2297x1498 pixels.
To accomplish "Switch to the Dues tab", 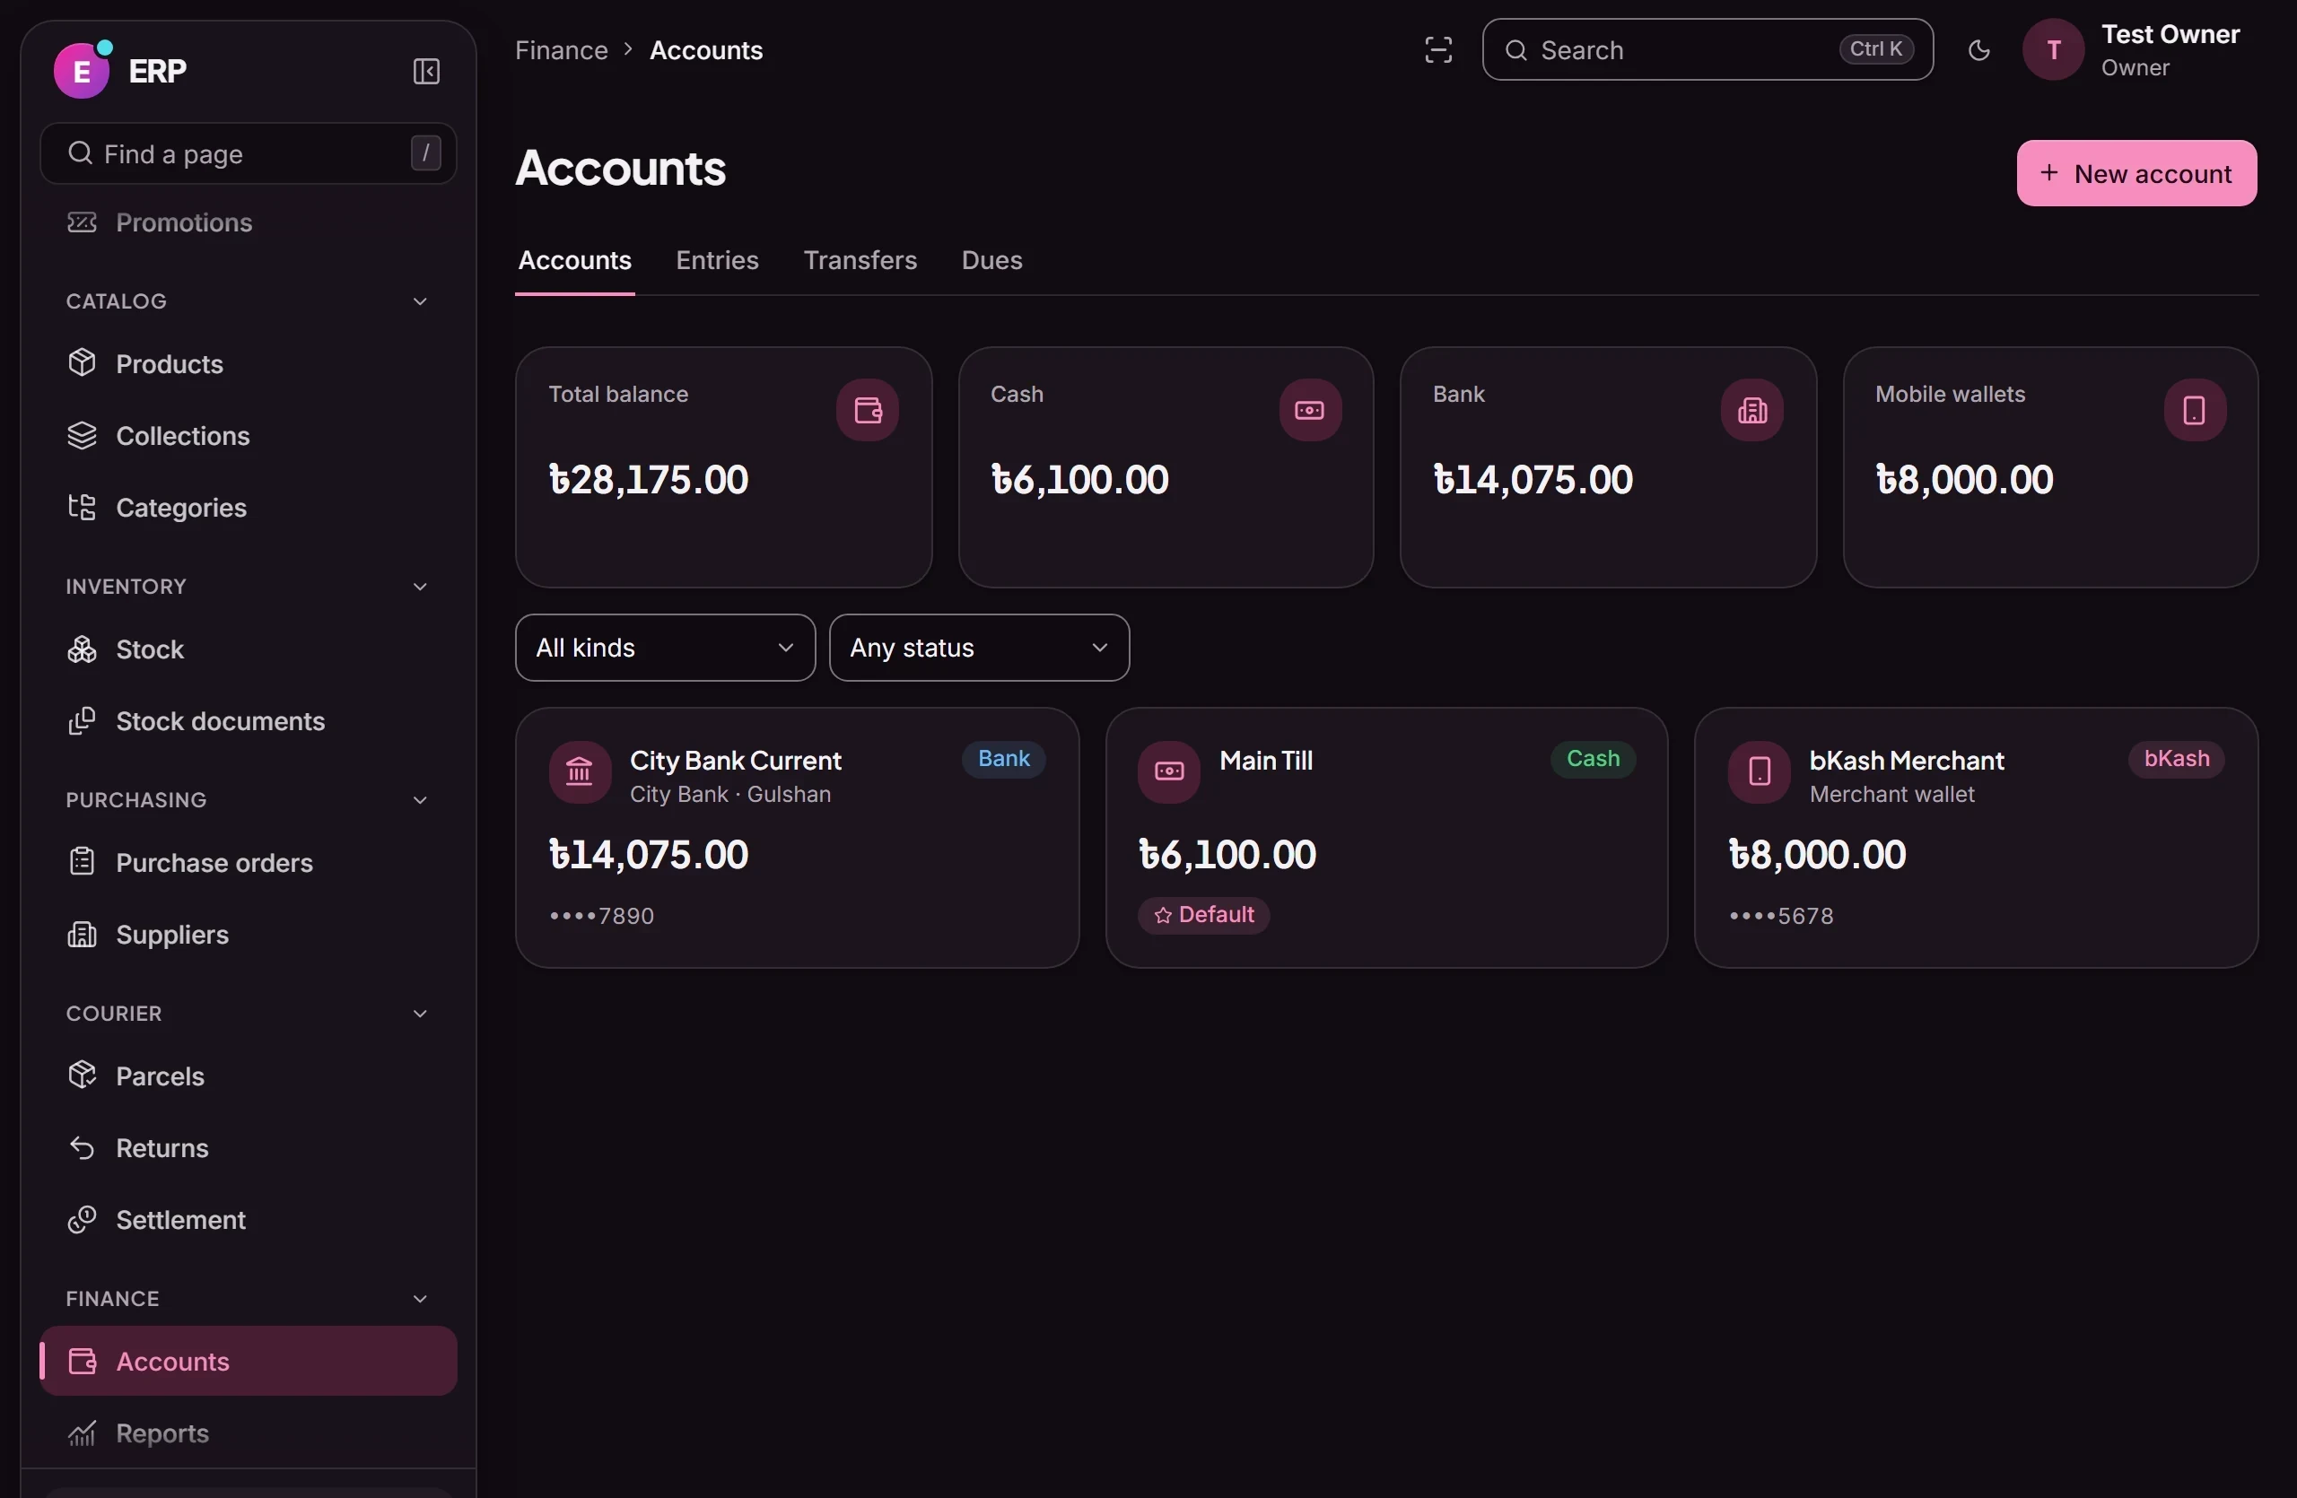I will click(991, 260).
